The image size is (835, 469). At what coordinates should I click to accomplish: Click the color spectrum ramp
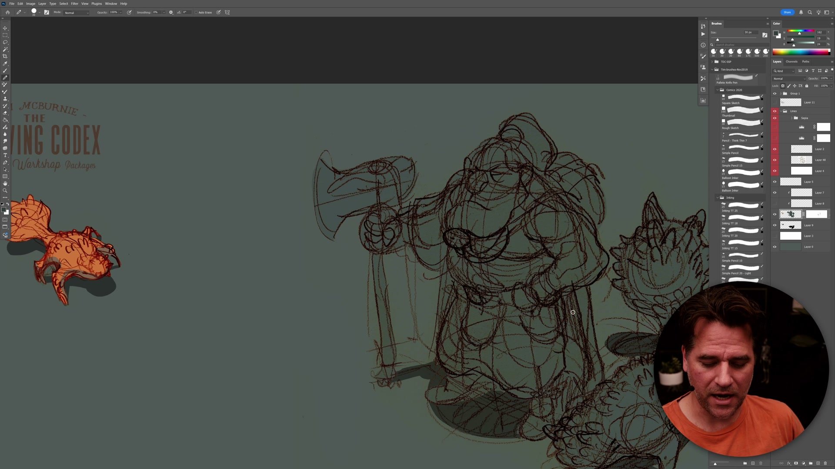coord(801,52)
